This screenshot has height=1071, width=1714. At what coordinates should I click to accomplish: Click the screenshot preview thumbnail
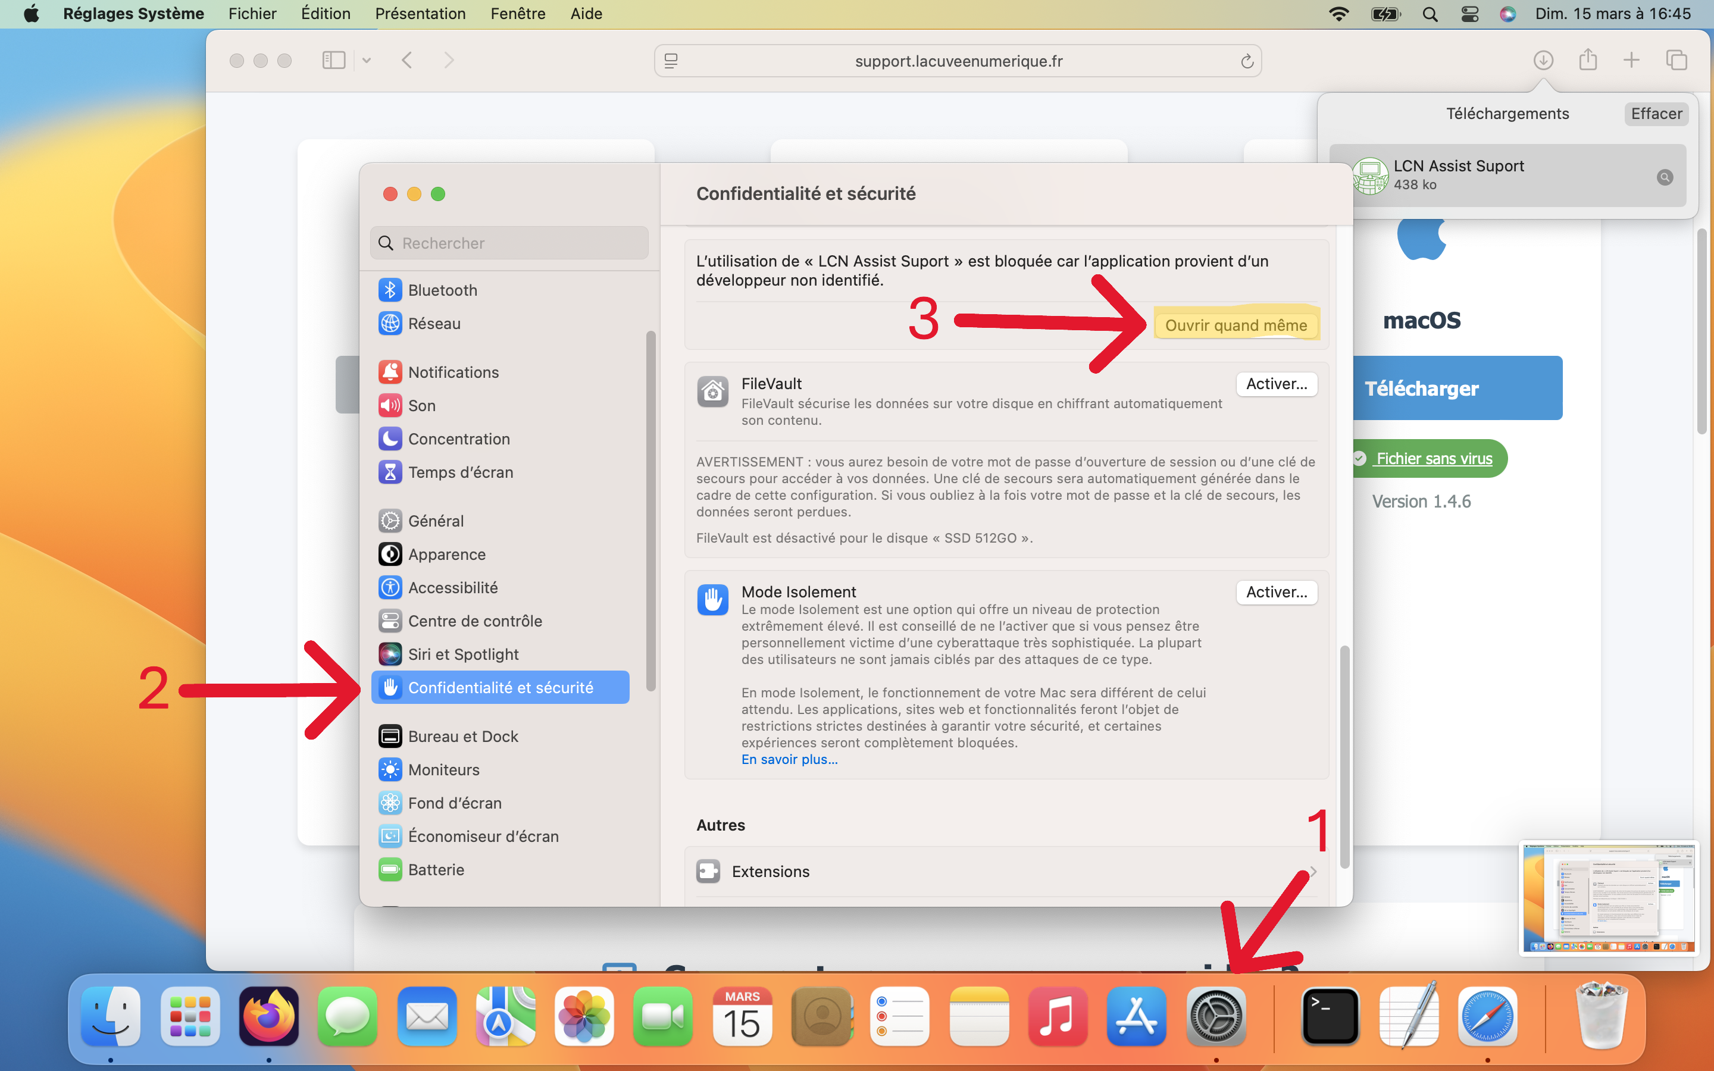tap(1609, 897)
